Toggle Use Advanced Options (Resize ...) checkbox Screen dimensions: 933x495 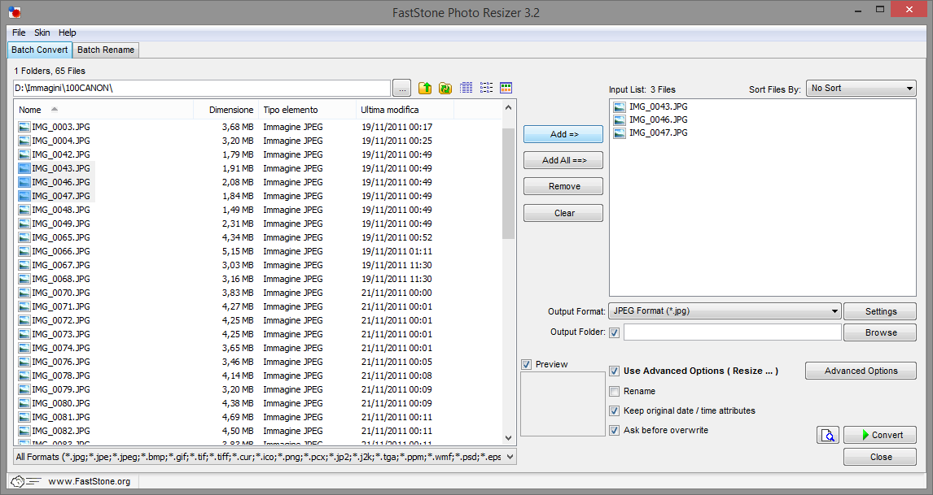(x=614, y=371)
